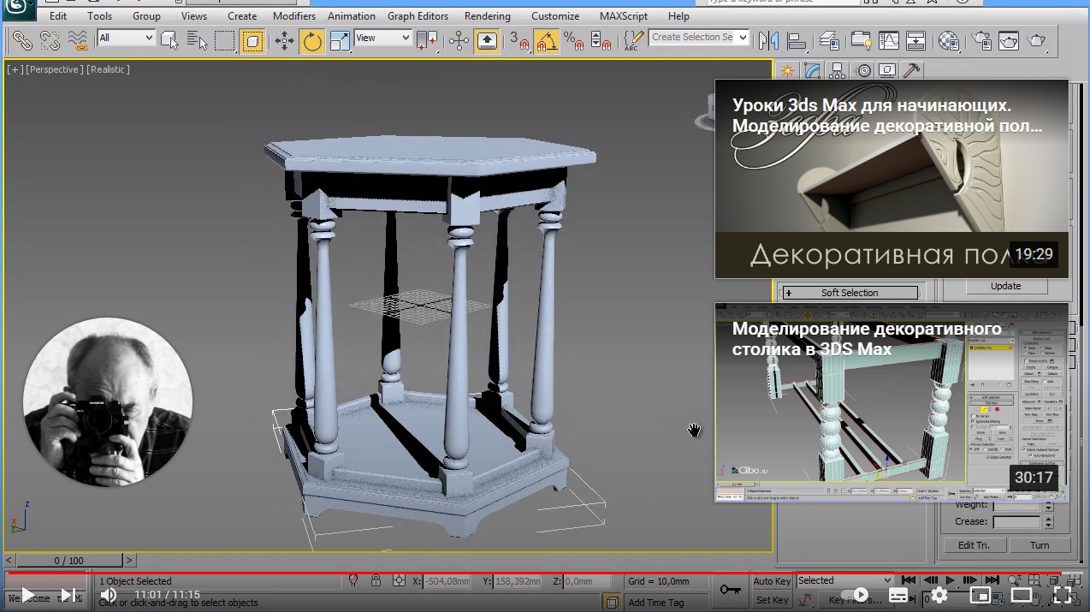Toggle the Angle Snap button
The width and height of the screenshot is (1090, 612).
tap(546, 40)
